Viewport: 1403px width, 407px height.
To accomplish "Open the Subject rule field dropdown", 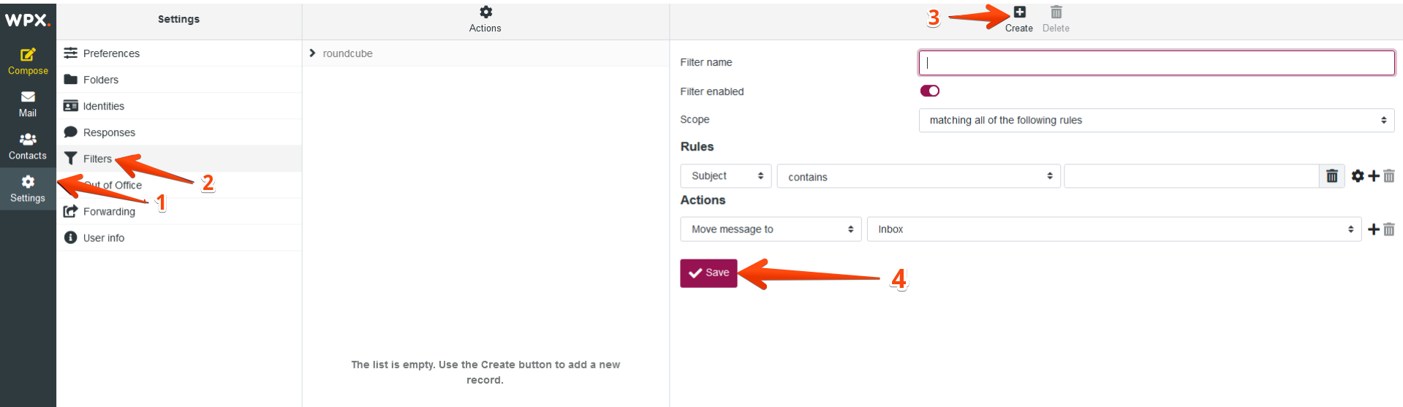I will [726, 176].
